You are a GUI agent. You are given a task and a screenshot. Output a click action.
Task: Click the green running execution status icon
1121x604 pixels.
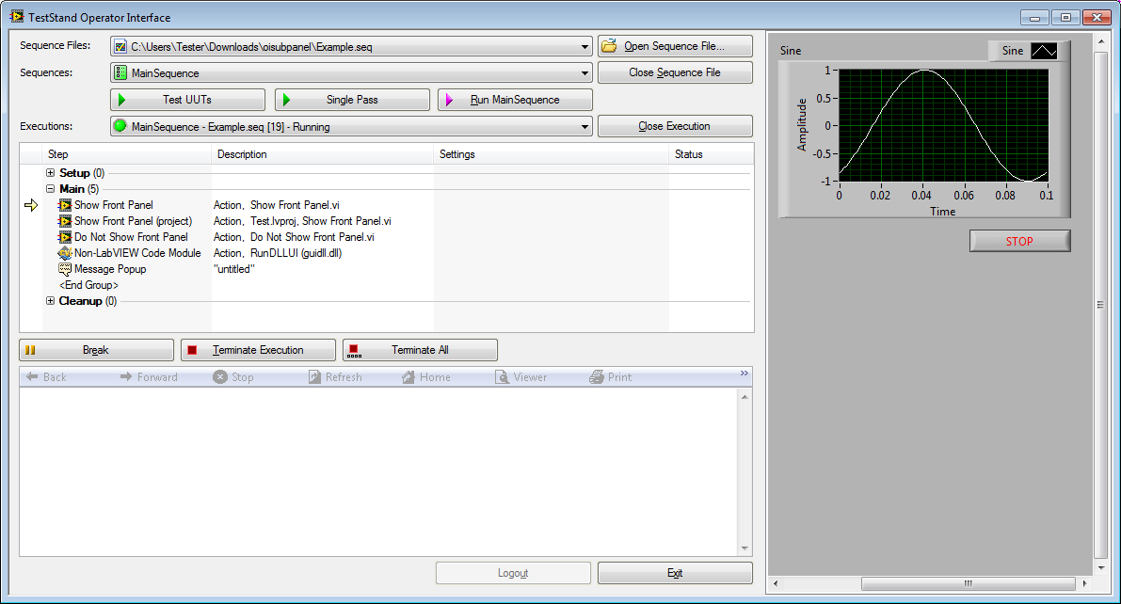120,126
